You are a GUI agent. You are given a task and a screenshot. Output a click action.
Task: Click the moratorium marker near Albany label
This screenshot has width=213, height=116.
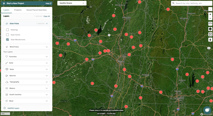pyautogui.click(x=124, y=70)
